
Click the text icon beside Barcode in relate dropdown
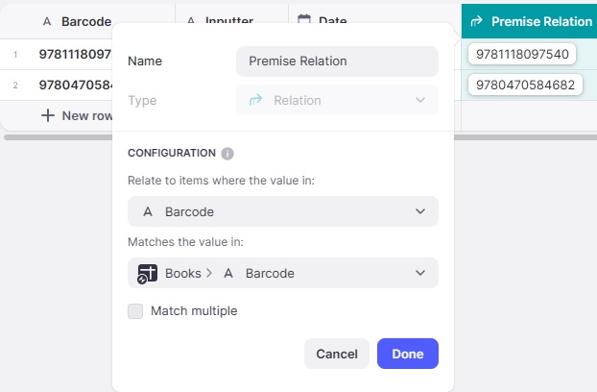click(x=148, y=211)
